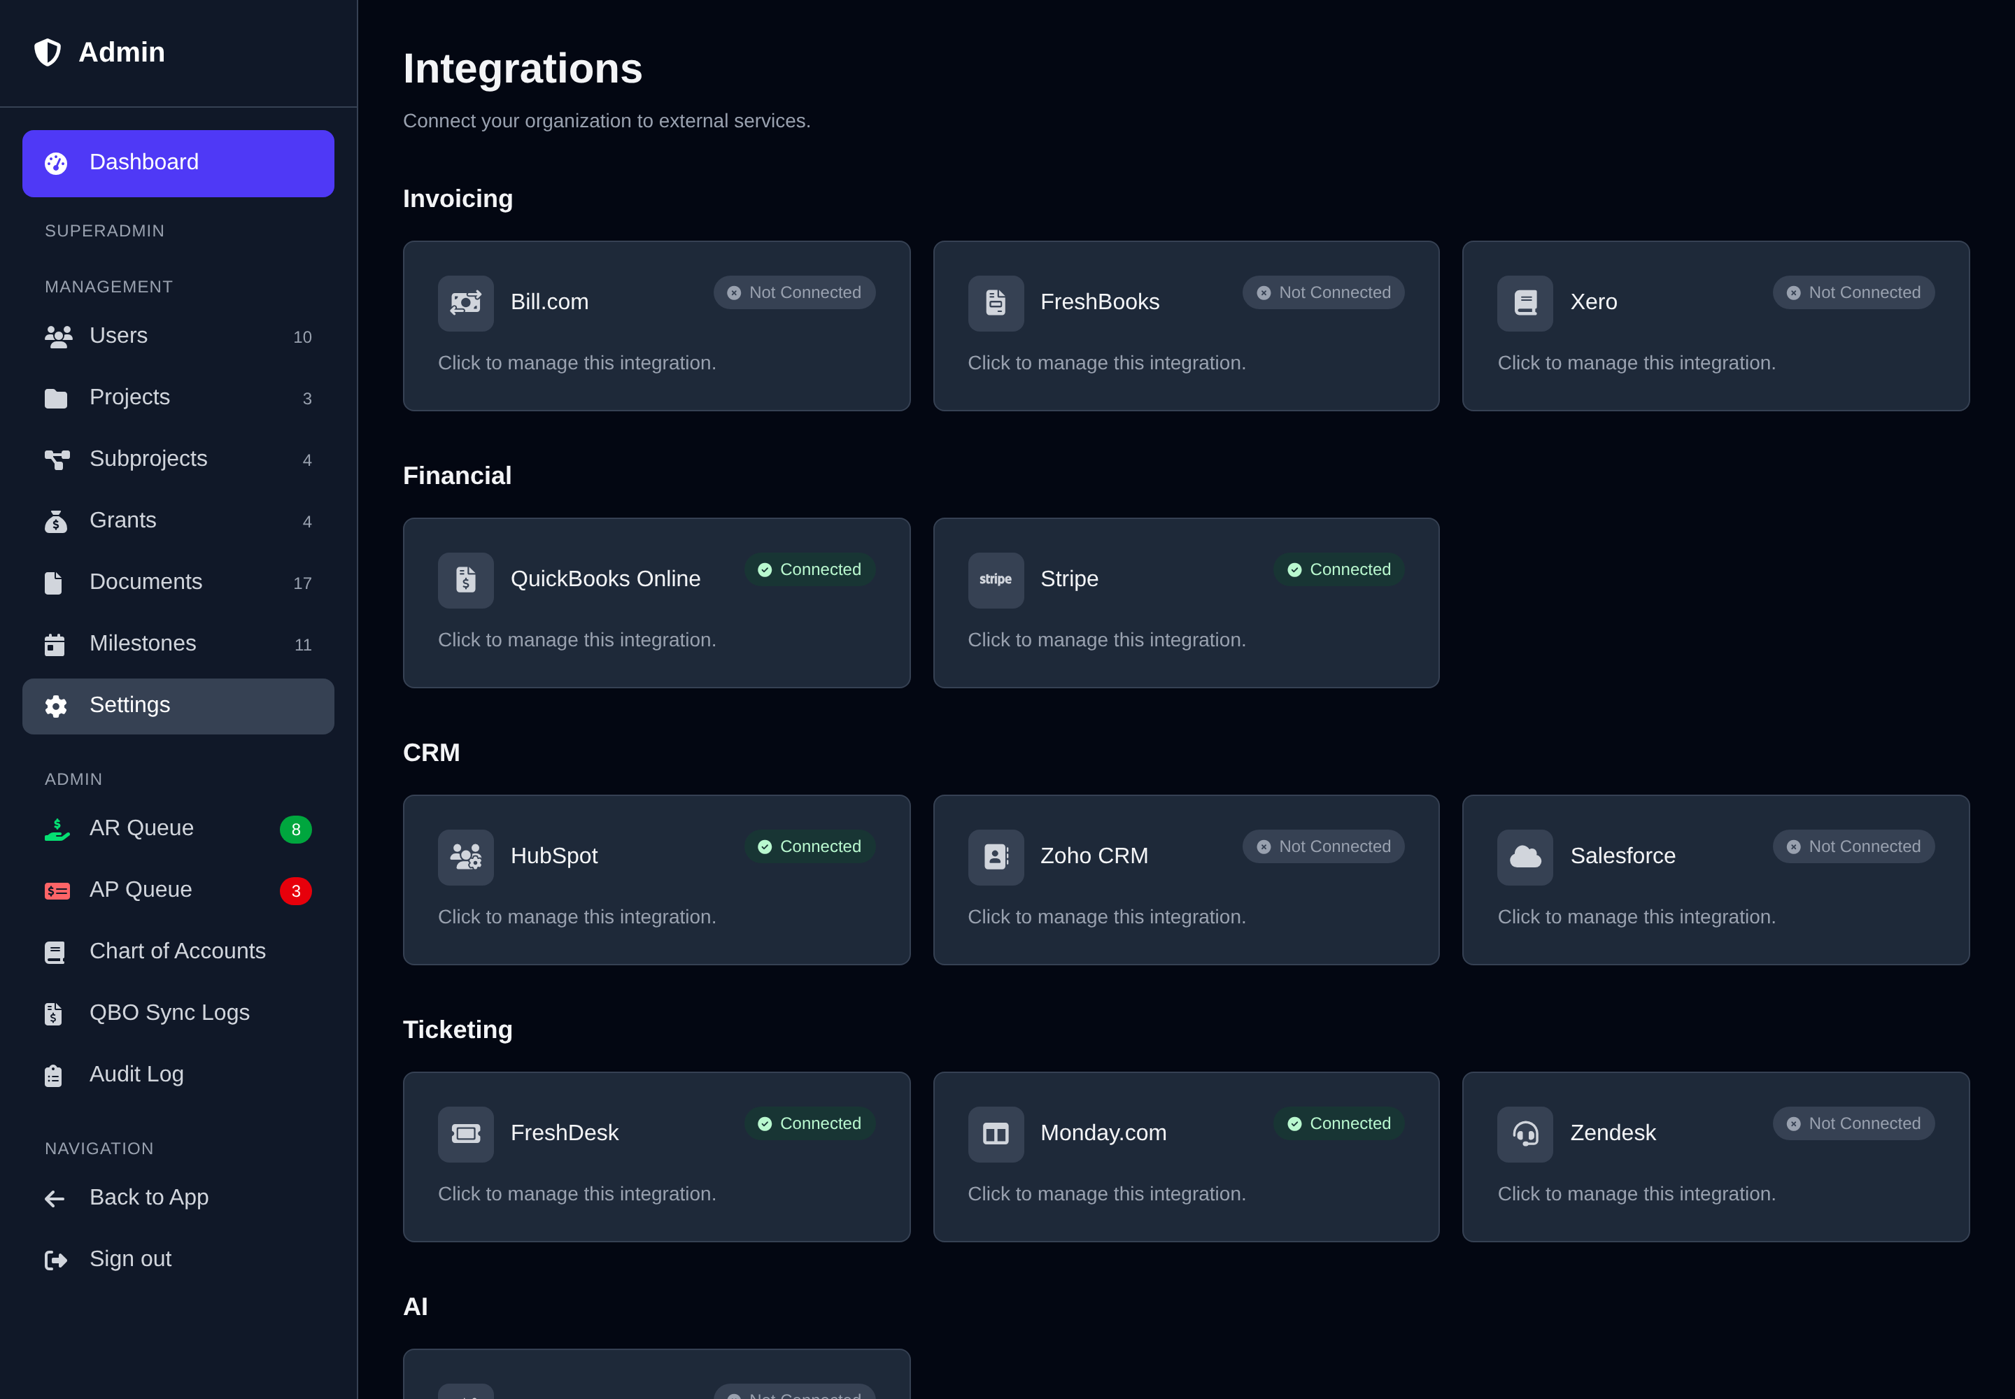Click Sign out
The image size is (2015, 1399).
[178, 1260]
